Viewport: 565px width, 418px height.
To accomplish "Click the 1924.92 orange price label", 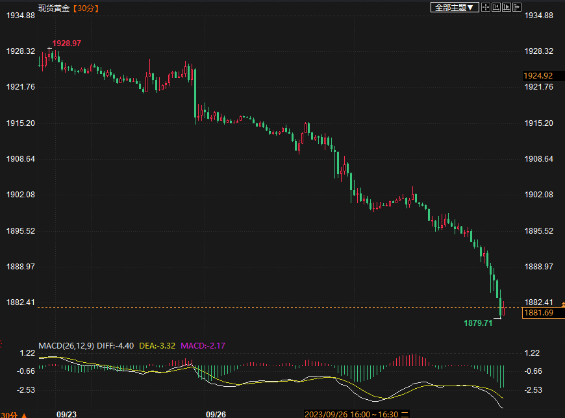I will click(538, 76).
